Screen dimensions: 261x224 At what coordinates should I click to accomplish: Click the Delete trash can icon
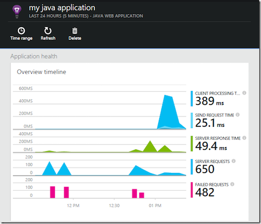click(x=75, y=31)
